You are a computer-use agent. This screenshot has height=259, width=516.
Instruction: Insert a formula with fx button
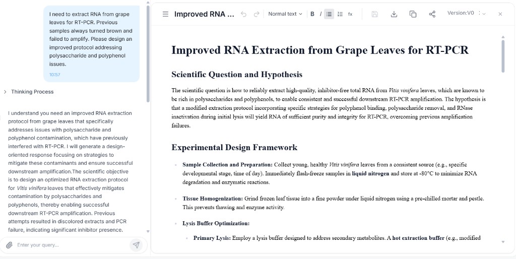click(x=350, y=14)
